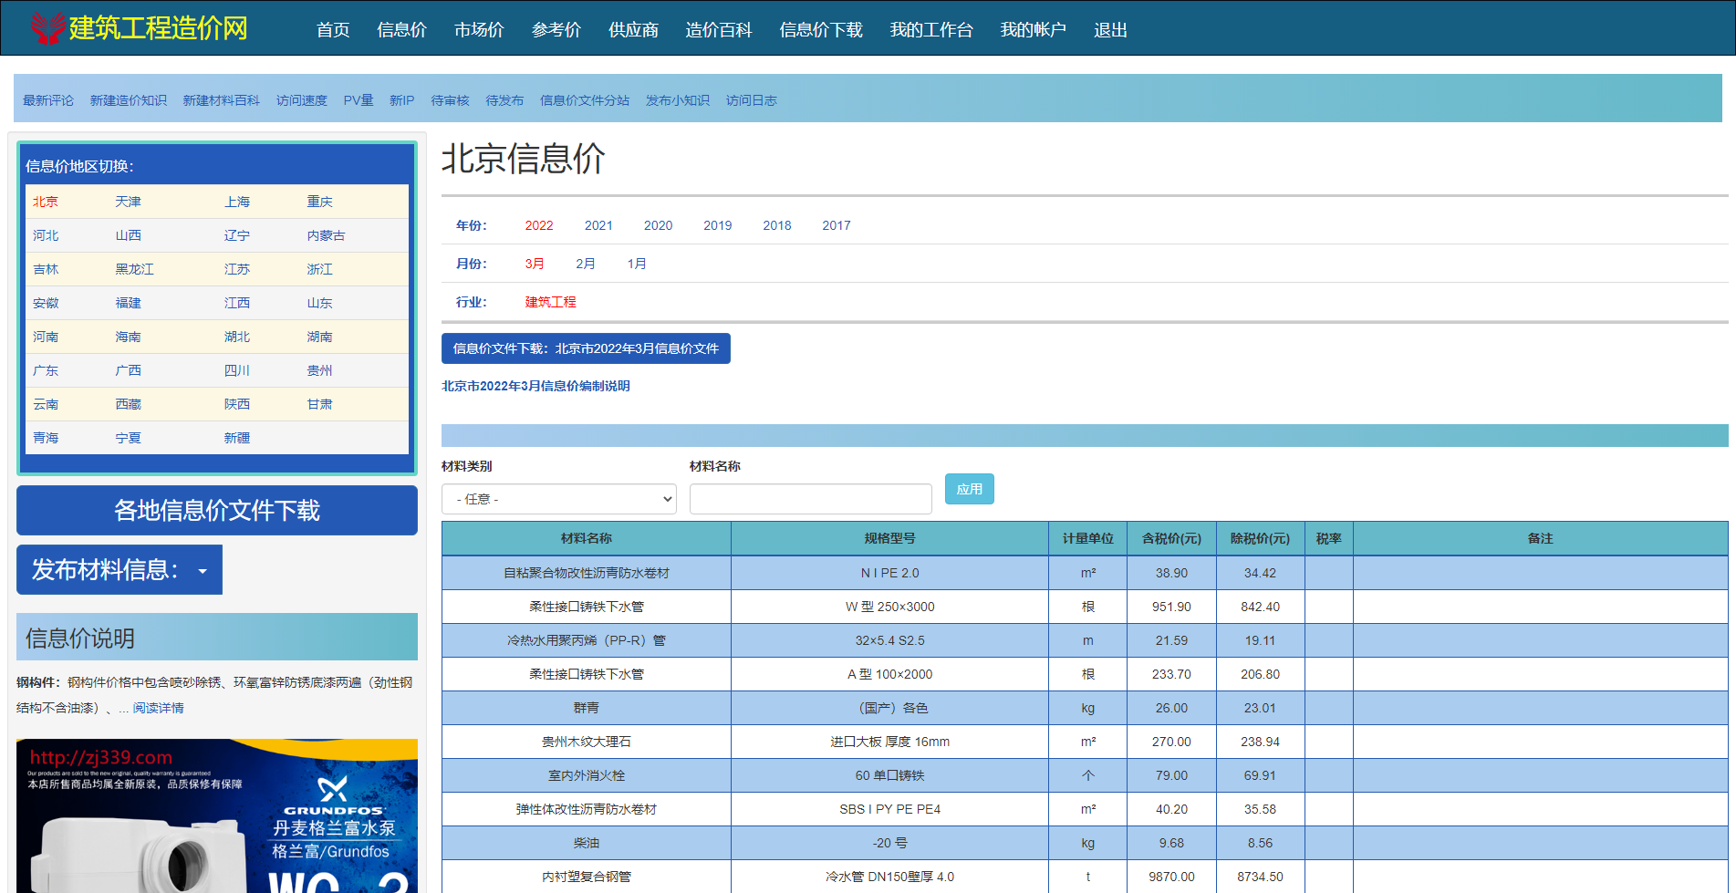Switch to month 2月
Image resolution: width=1736 pixels, height=893 pixels.
tap(585, 264)
